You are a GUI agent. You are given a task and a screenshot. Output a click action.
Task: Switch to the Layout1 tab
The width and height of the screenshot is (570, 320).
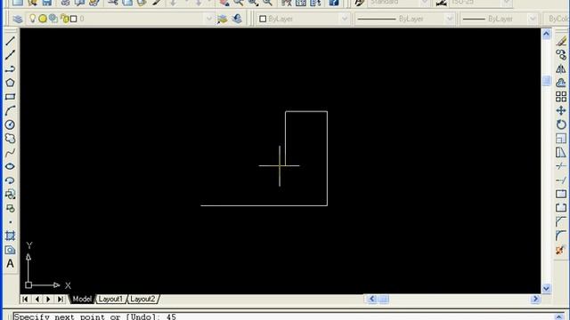(x=110, y=299)
